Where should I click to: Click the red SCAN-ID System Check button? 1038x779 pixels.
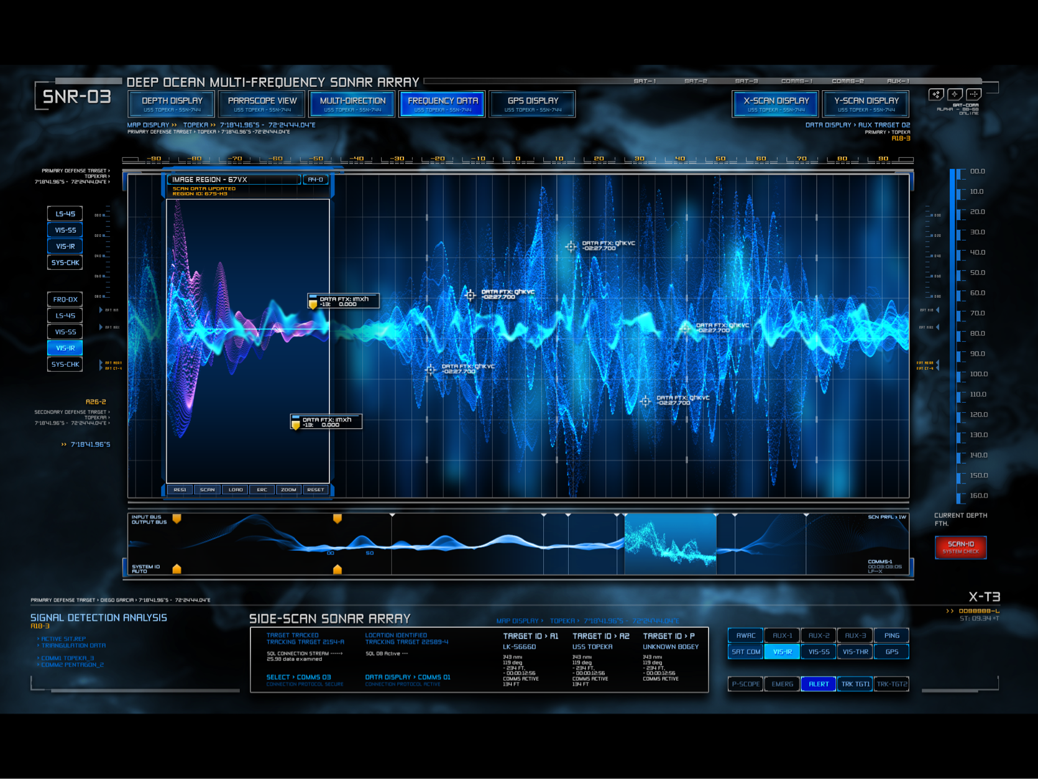coord(960,547)
